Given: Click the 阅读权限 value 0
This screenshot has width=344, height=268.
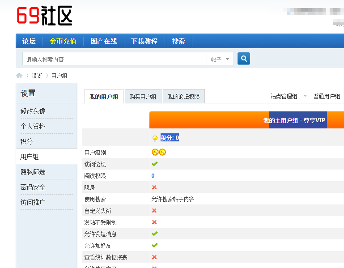Looking at the screenshot, I should tap(153, 175).
